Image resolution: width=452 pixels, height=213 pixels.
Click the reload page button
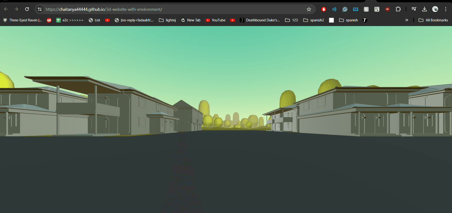click(27, 9)
